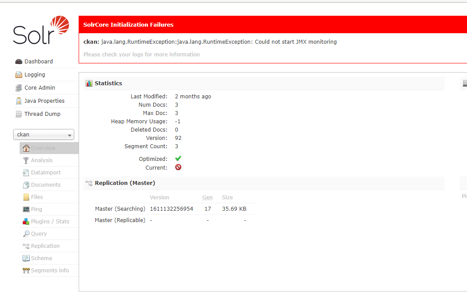Go to the Dataimport section
Image resolution: width=467 pixels, height=306 pixels.
[46, 173]
